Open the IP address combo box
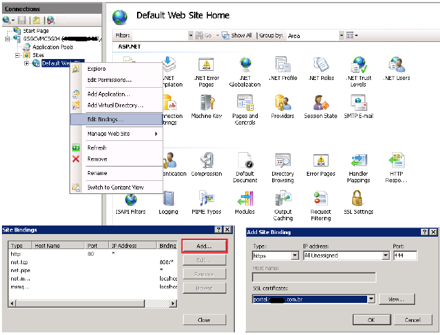 tap(384, 256)
